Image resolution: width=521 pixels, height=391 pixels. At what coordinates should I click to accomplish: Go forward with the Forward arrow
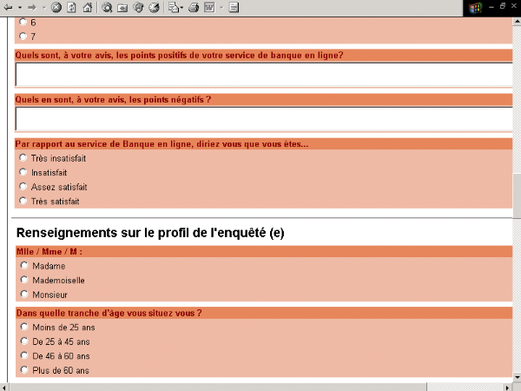click(32, 7)
